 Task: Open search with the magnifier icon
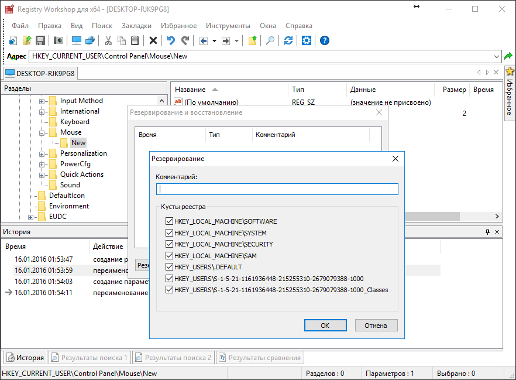coord(270,40)
